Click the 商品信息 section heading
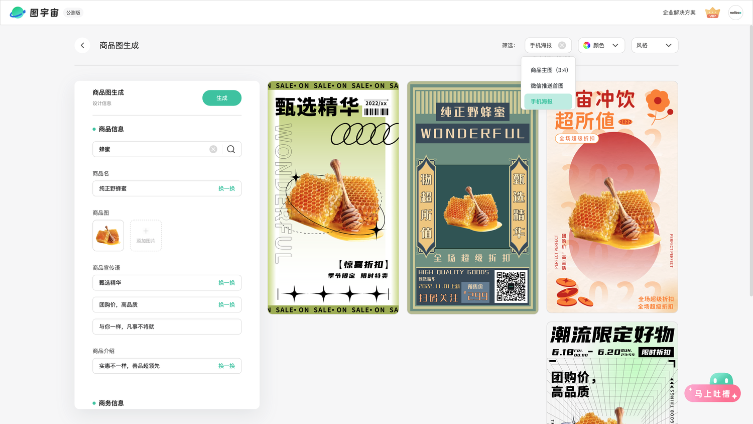 [x=111, y=129]
